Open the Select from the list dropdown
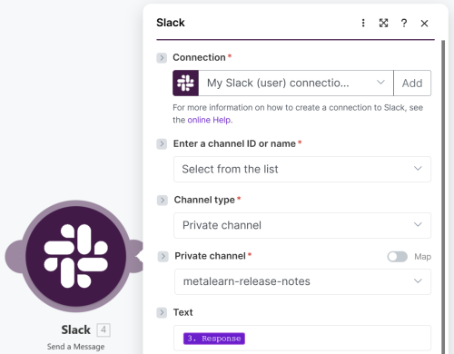 point(302,169)
